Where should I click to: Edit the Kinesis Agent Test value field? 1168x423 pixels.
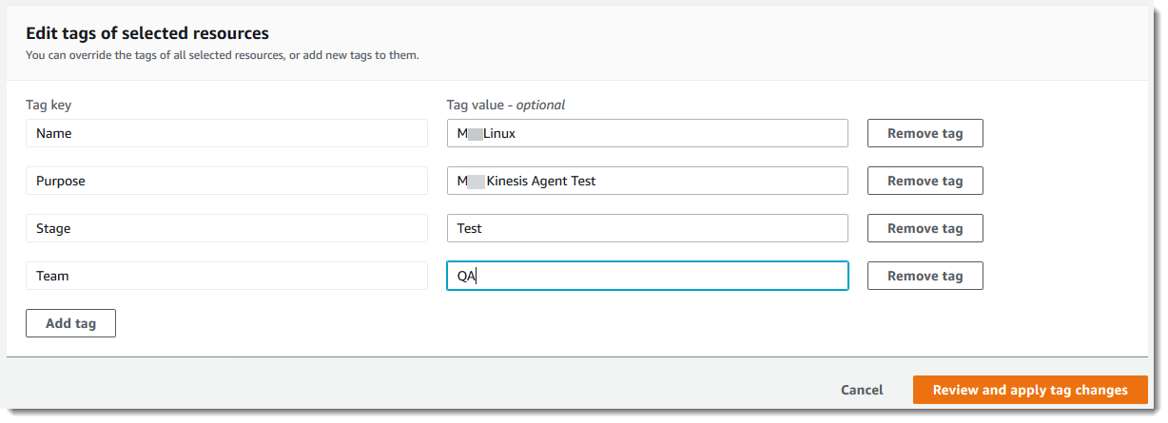(x=647, y=181)
